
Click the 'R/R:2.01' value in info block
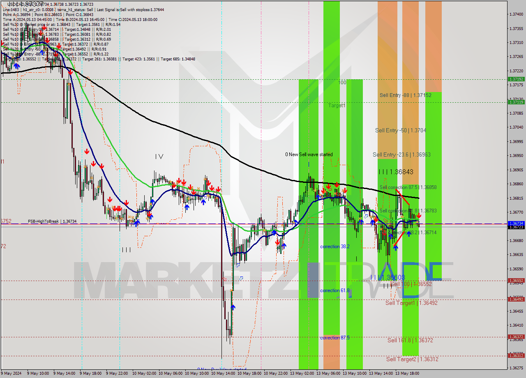pyautogui.click(x=102, y=29)
